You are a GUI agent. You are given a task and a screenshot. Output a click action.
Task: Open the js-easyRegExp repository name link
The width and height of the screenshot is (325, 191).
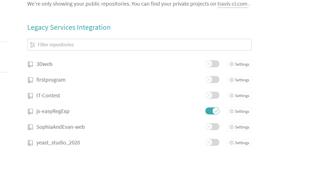click(53, 111)
